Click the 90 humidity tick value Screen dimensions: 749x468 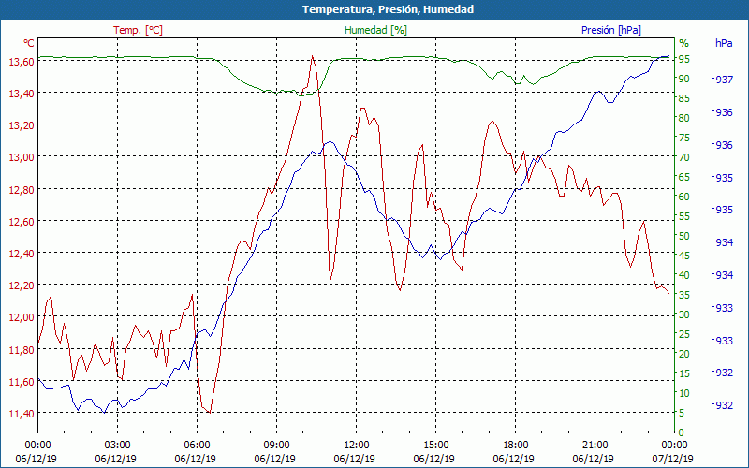point(684,79)
